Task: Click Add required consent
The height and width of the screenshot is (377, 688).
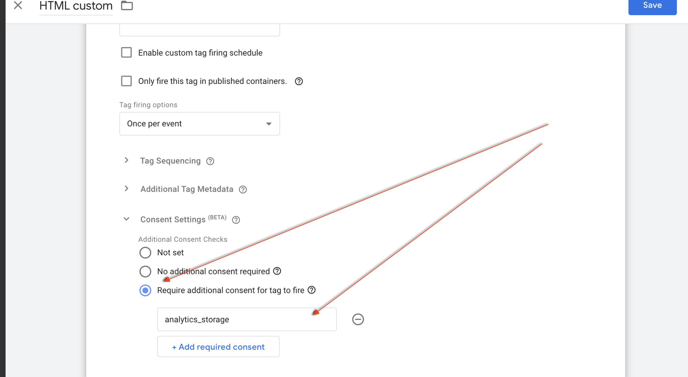Action: [218, 347]
